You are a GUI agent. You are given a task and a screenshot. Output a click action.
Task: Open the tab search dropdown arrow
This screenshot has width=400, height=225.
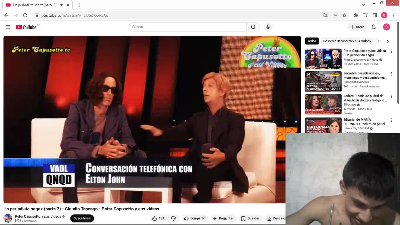click(x=363, y=5)
